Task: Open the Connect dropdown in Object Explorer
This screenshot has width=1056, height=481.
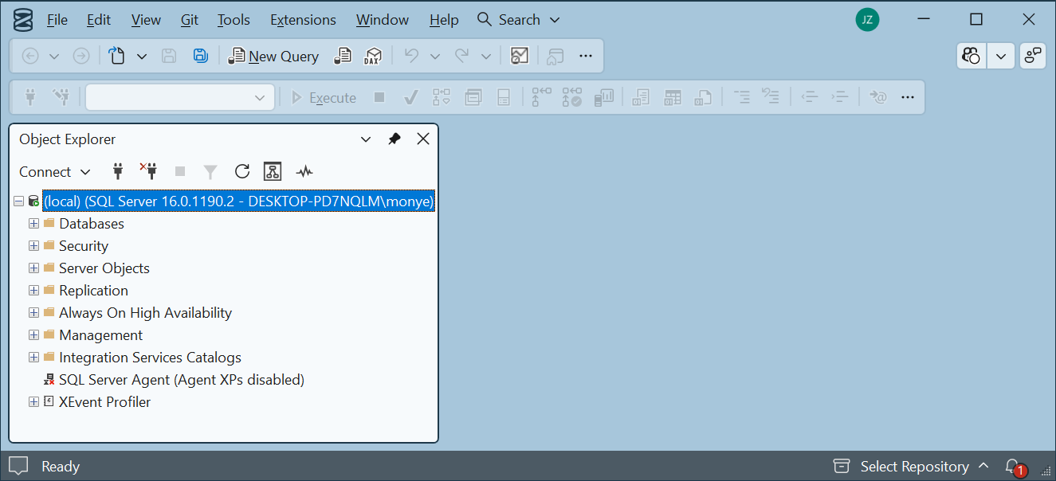Action: click(x=55, y=171)
